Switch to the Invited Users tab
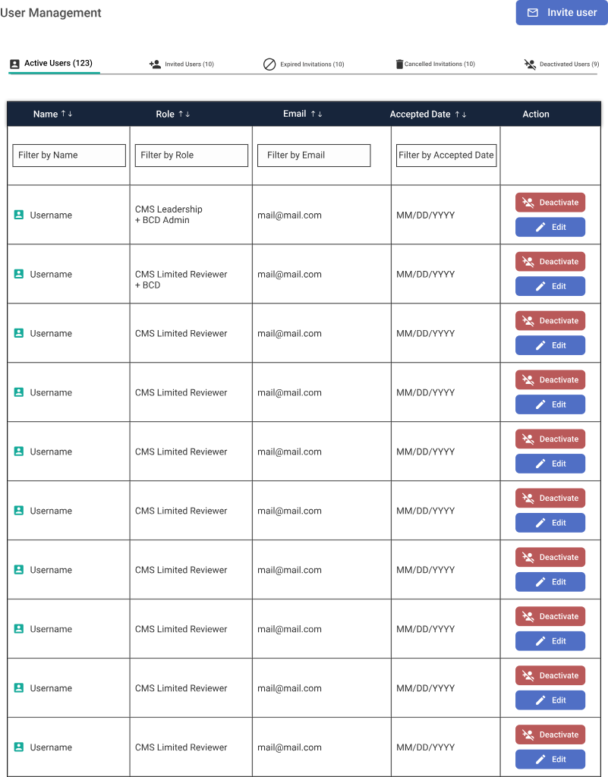Screen dimensions: 608x777 pos(182,64)
